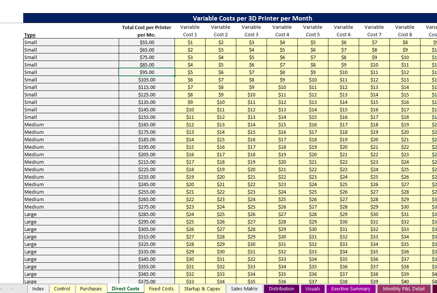Click the 'Variable Cost 7' column header
The image size is (437, 293).
[x=374, y=31]
